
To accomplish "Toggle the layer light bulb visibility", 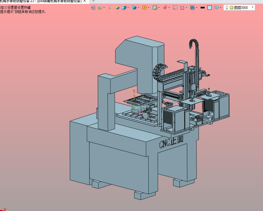I will click(227, 7).
